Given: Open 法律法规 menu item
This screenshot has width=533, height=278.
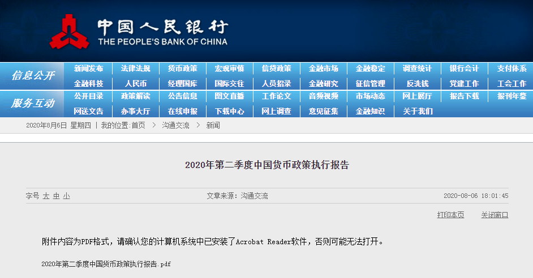Looking at the screenshot, I should (135, 68).
